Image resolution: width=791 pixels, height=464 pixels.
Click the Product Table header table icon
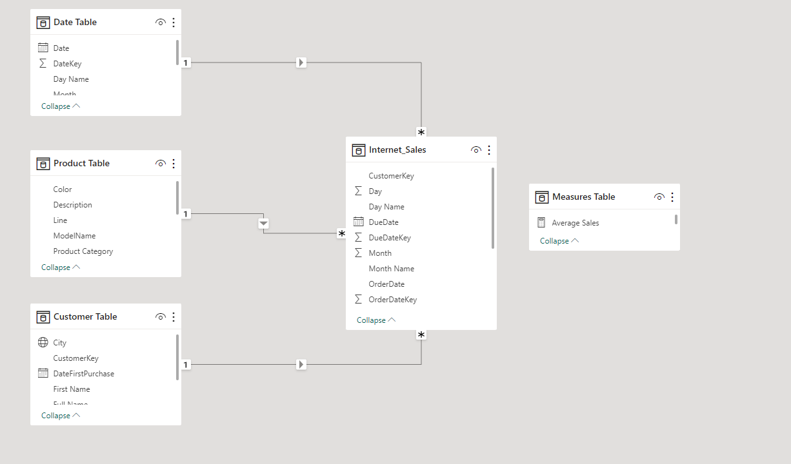pos(43,164)
